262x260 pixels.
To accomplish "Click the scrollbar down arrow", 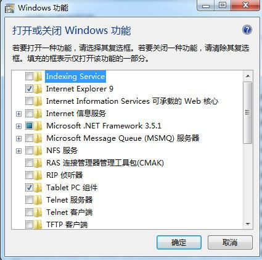I will (248, 224).
